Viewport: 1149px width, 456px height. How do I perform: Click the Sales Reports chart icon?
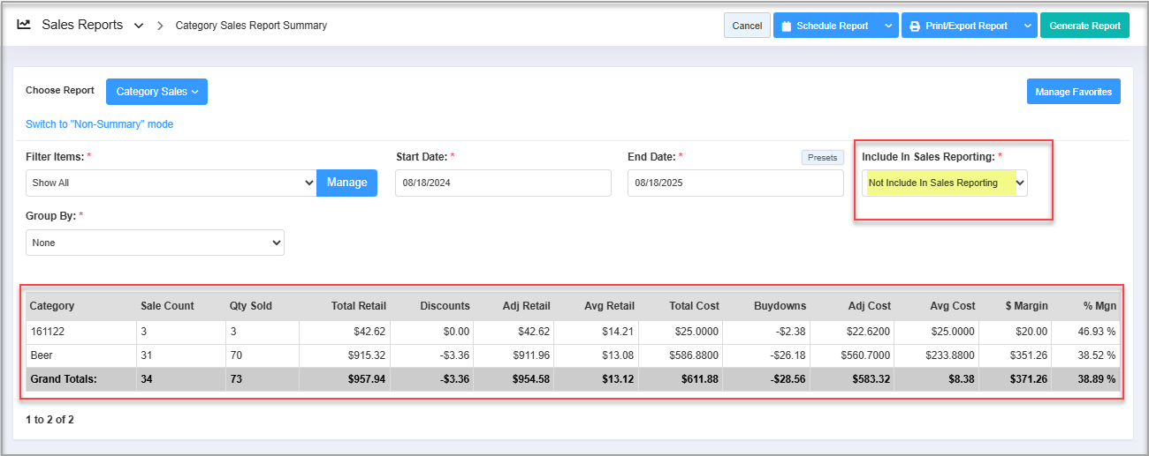(x=24, y=25)
